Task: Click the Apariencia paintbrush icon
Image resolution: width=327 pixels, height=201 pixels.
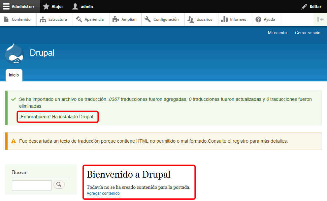Action: [x=79, y=19]
